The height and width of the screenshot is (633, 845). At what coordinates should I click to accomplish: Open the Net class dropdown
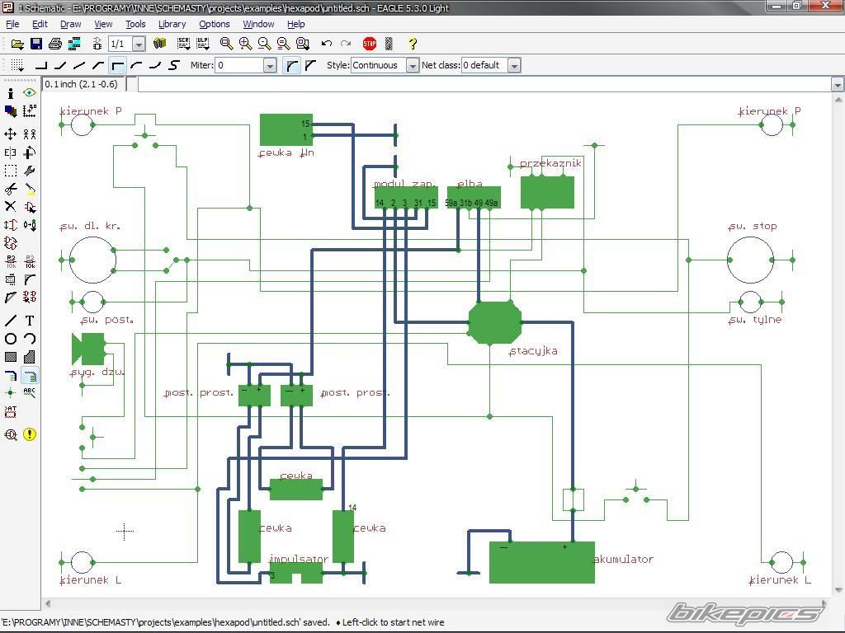[x=513, y=65]
